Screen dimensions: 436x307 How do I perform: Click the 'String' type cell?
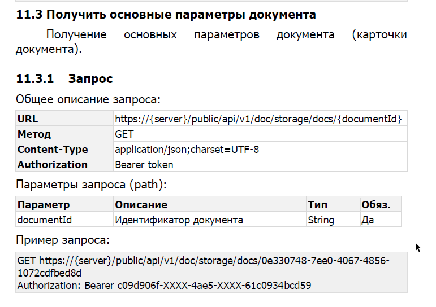[x=321, y=220]
